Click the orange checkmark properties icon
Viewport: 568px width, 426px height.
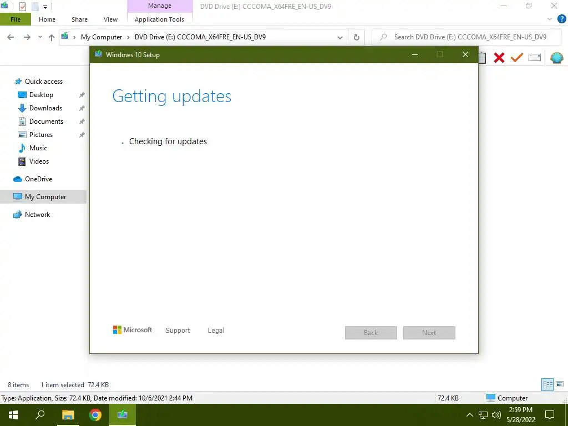pyautogui.click(x=517, y=57)
